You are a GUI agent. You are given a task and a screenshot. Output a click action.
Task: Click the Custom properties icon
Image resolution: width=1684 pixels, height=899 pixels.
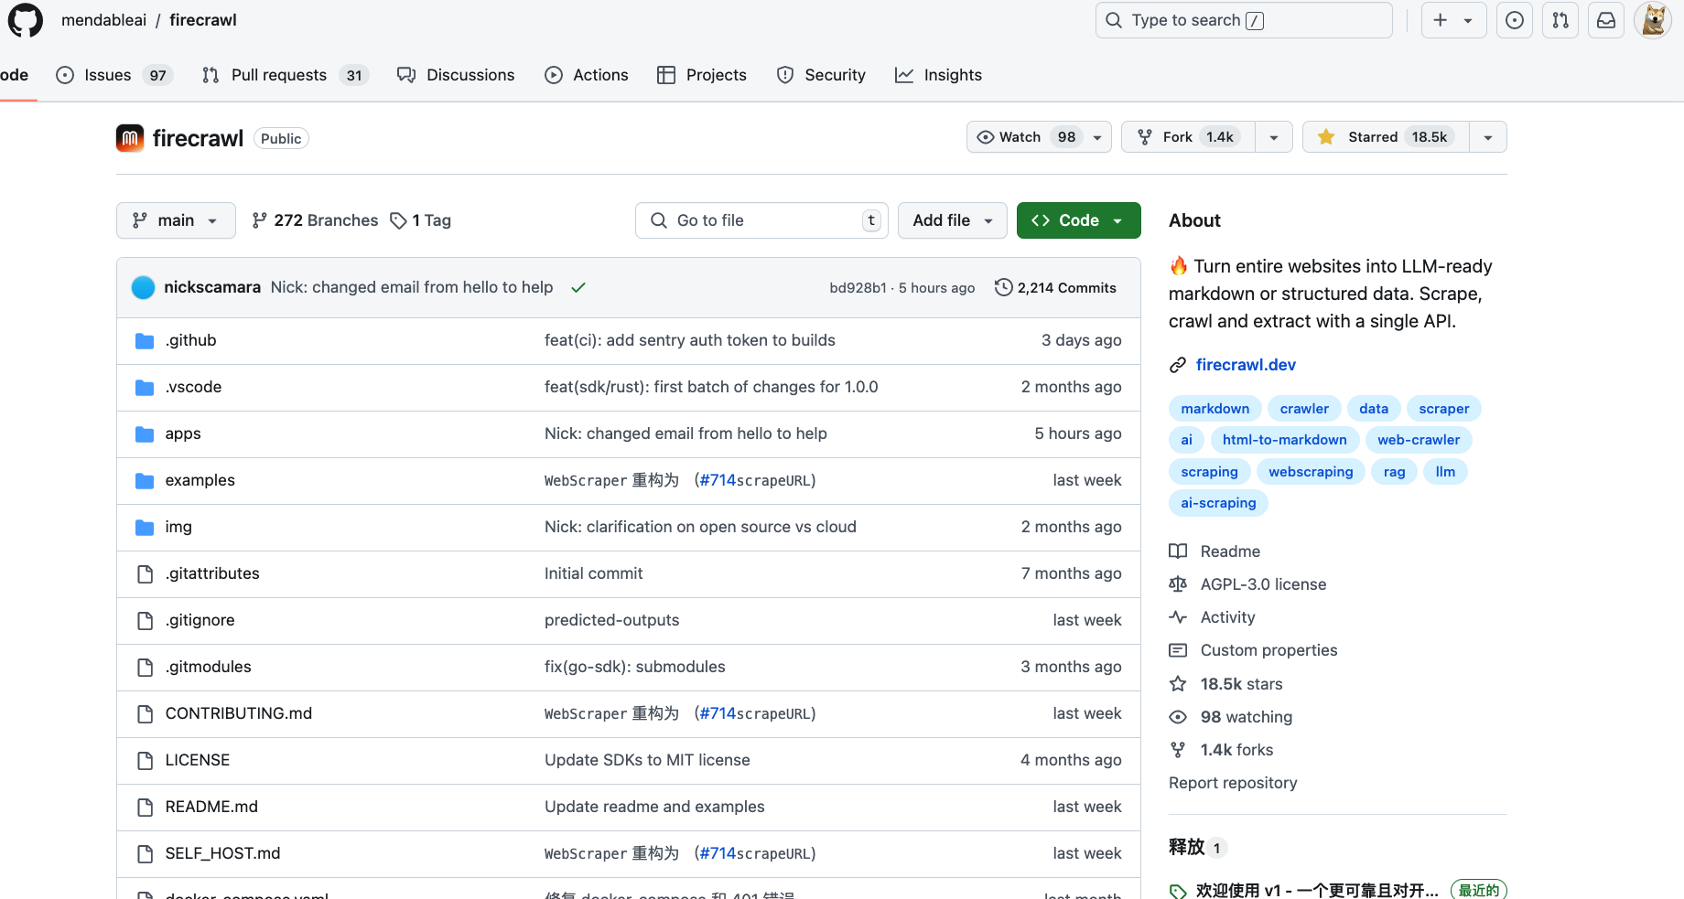coord(1178,650)
